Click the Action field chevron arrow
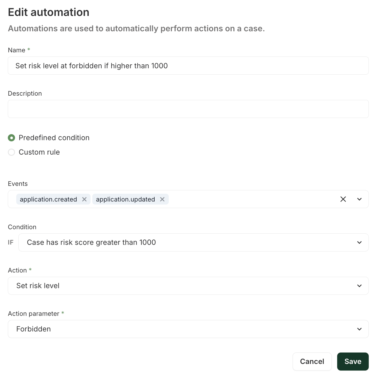This screenshot has width=391, height=385. click(x=359, y=286)
